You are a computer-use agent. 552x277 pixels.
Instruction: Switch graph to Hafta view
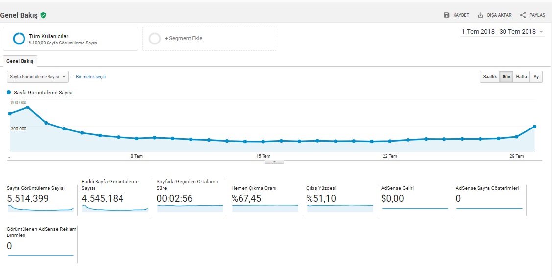coord(521,77)
